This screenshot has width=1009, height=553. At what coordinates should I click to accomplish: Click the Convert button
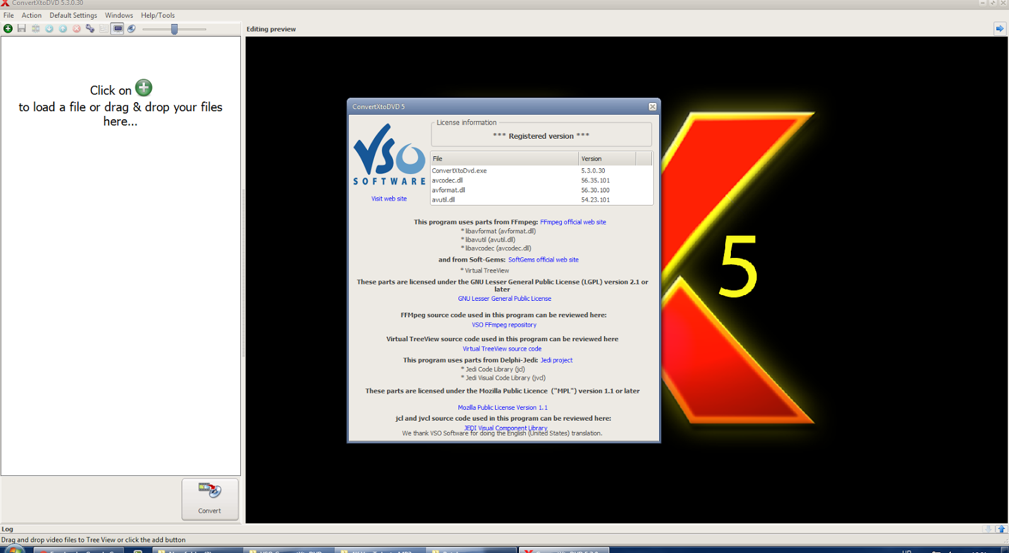(x=210, y=499)
